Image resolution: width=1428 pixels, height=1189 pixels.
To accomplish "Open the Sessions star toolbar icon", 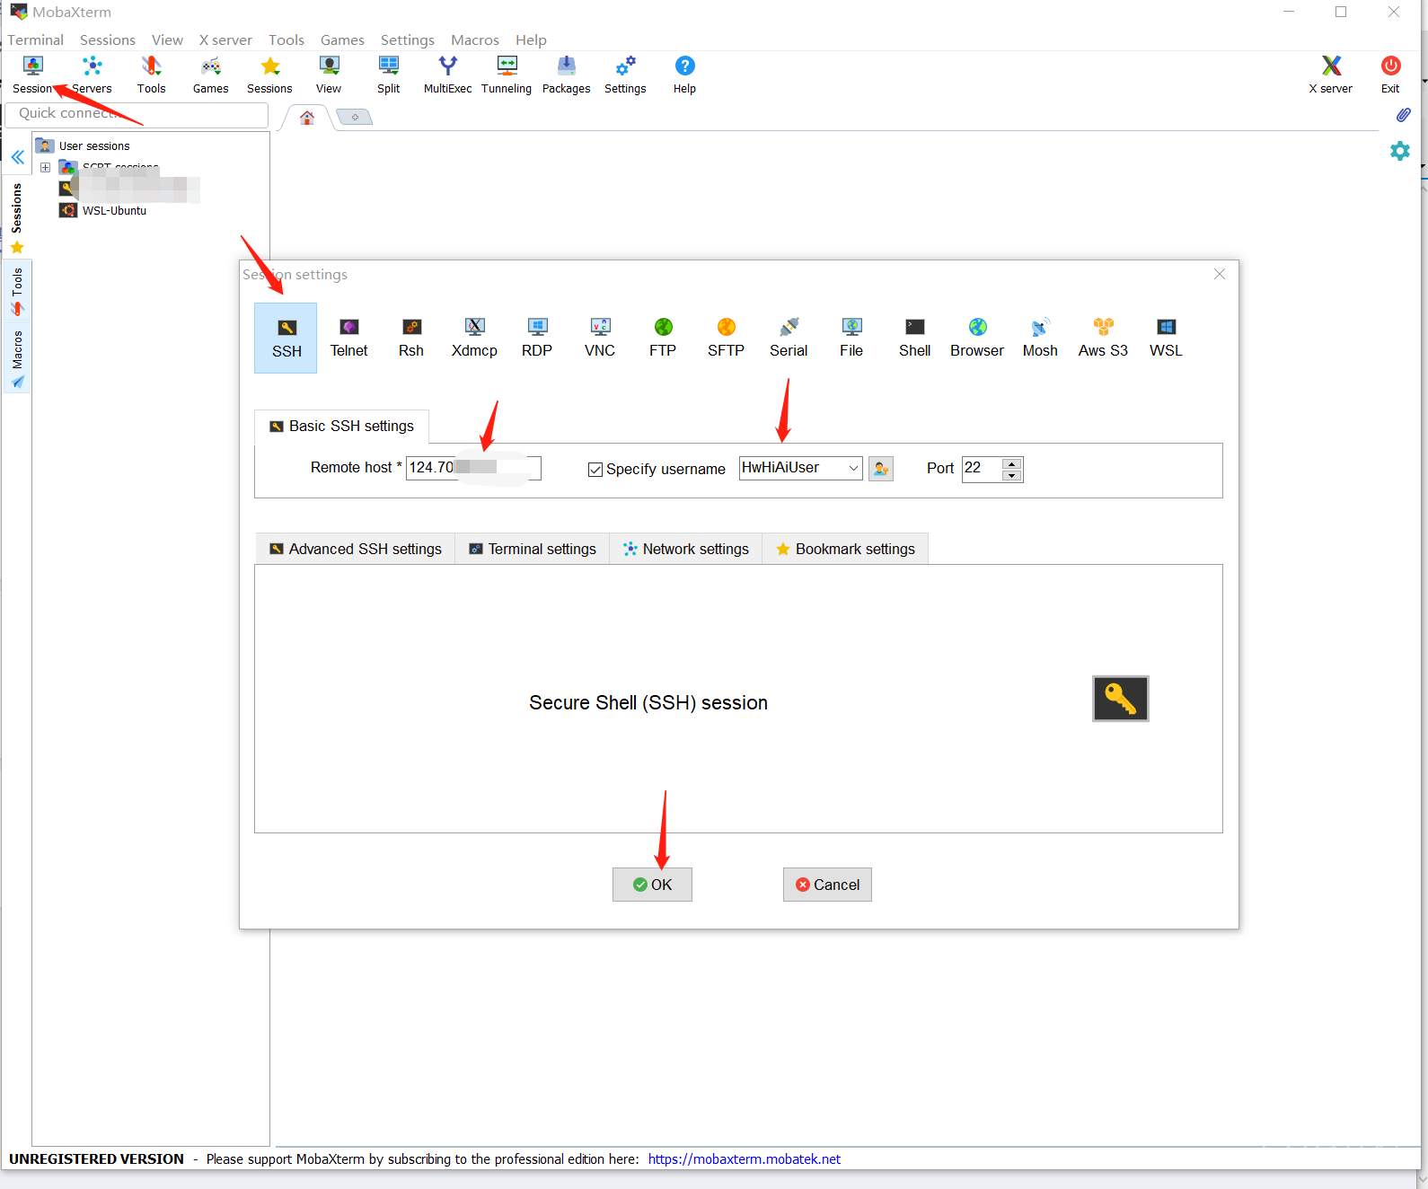I will pyautogui.click(x=269, y=75).
